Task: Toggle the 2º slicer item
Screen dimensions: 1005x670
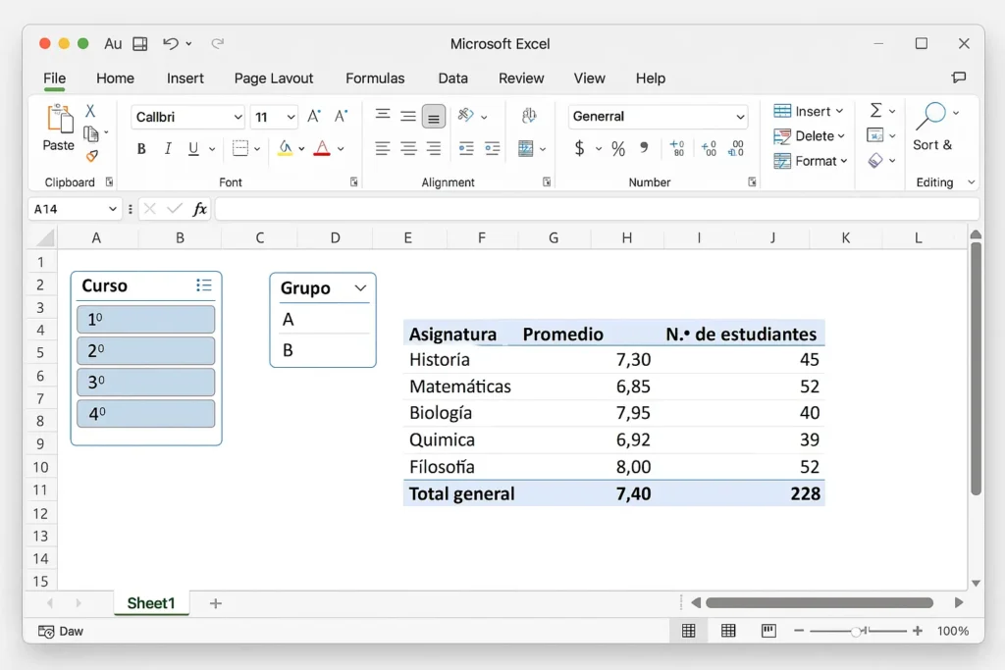Action: click(x=145, y=351)
